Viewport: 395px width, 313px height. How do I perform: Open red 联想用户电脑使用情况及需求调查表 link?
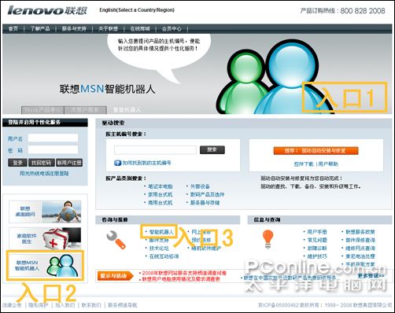[181, 279]
